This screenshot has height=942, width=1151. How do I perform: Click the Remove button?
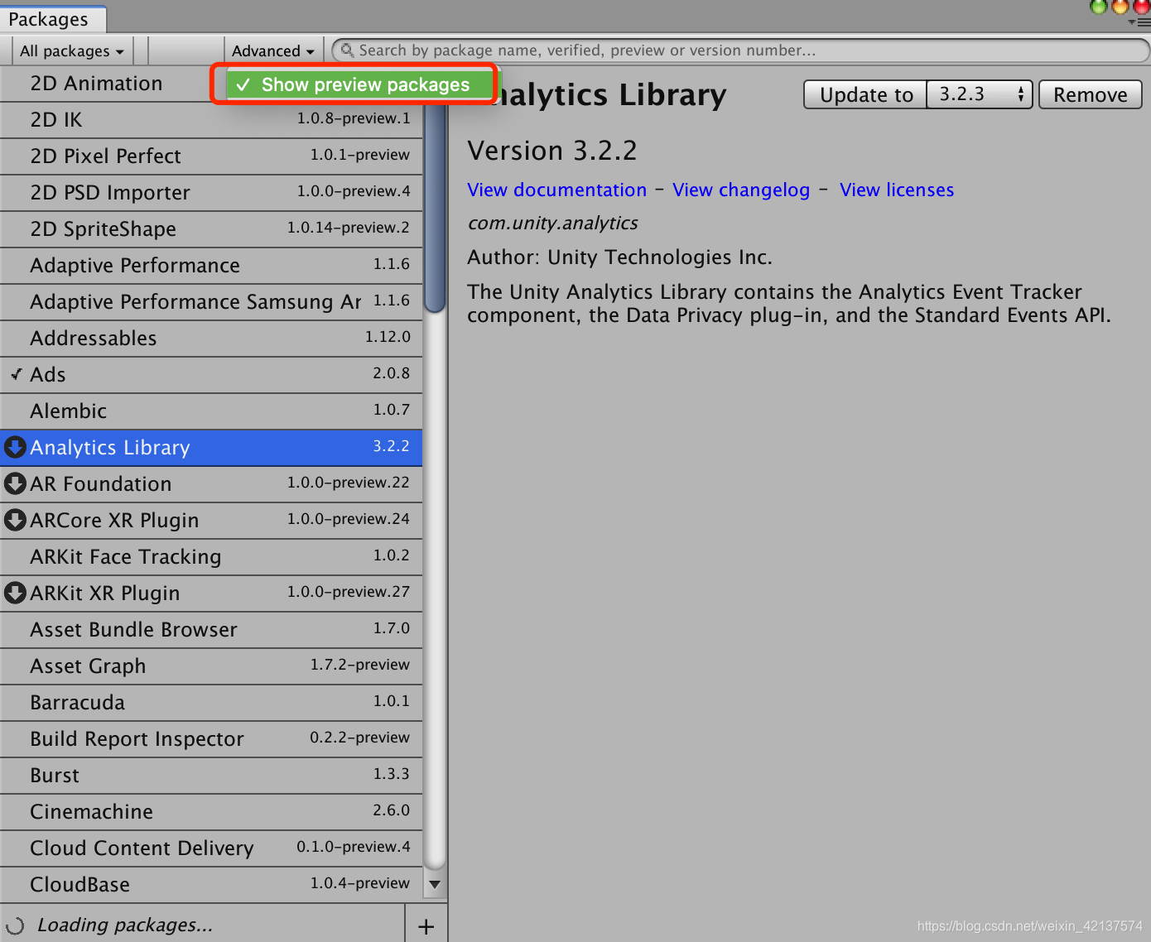tap(1090, 94)
